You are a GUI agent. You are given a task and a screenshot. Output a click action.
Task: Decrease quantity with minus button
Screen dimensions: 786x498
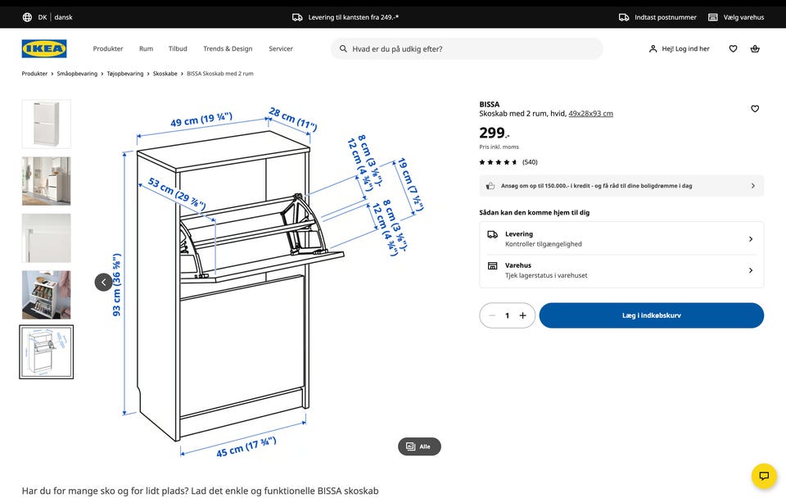(492, 315)
